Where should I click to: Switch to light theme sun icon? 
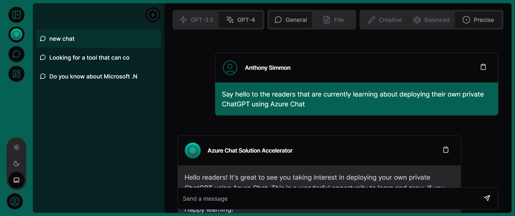pyautogui.click(x=16, y=147)
